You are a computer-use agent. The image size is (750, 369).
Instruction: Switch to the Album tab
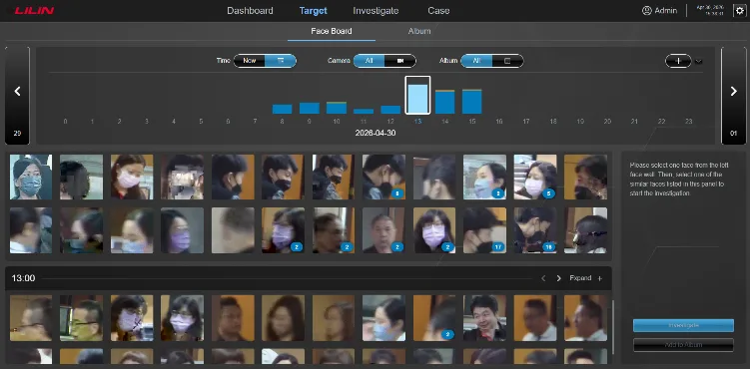[419, 31]
